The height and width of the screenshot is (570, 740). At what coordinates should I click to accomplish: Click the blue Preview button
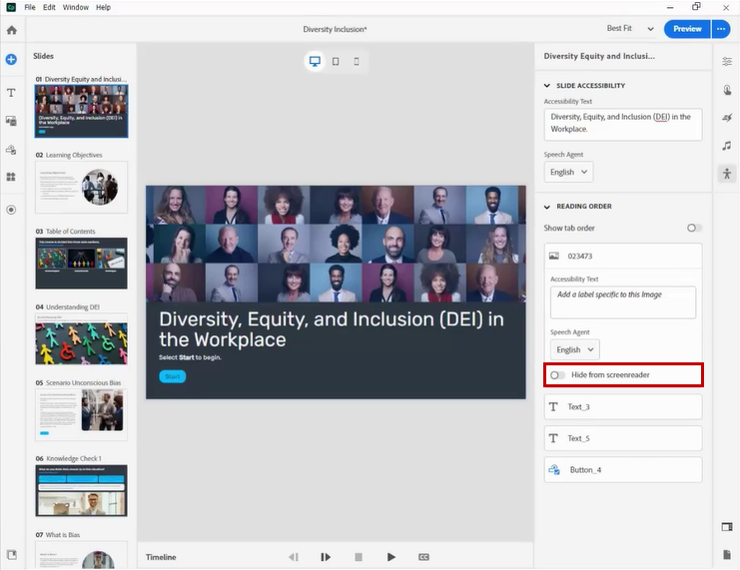click(x=687, y=29)
